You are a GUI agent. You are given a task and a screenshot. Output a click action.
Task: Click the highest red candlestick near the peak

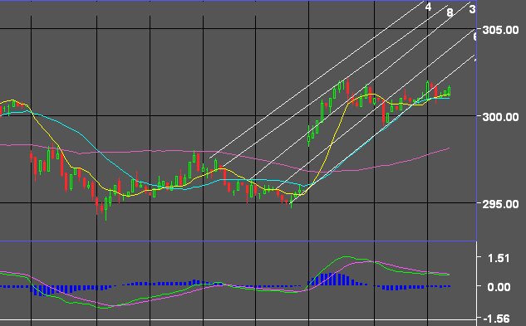click(348, 88)
